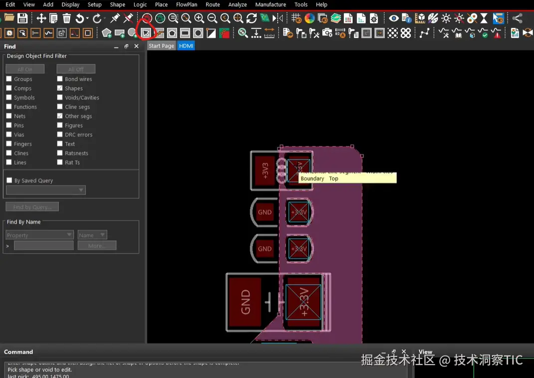Click the Zoom In magnifier icon
The image size is (534, 378).
[199, 18]
